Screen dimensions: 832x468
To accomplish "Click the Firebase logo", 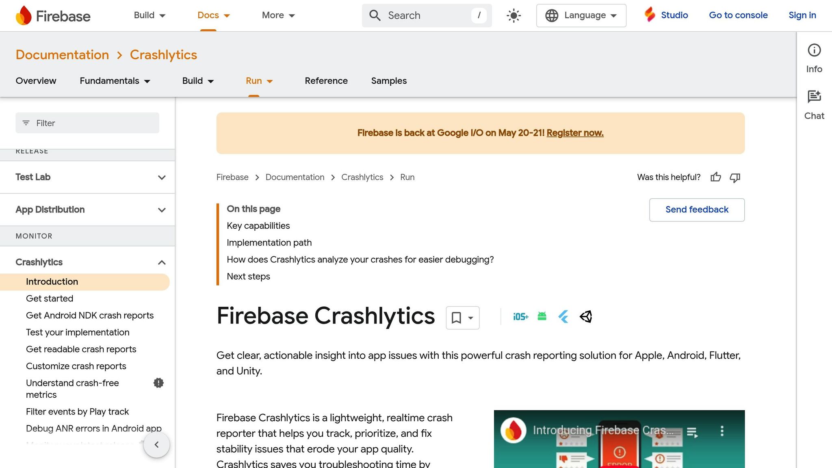I will [x=53, y=15].
